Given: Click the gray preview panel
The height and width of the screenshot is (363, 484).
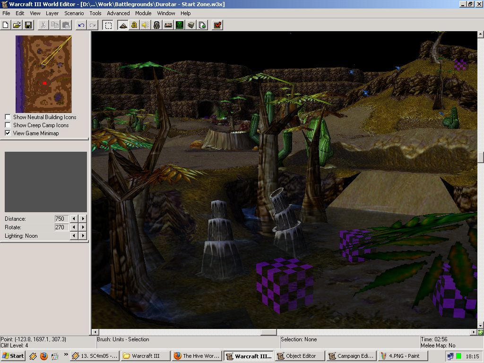Looking at the screenshot, I should tap(46, 182).
